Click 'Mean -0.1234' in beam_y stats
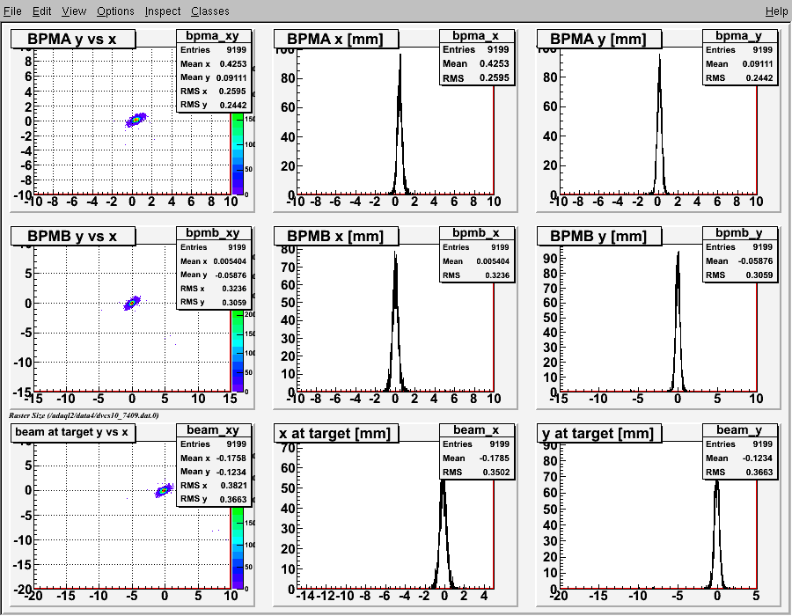Image resolution: width=792 pixels, height=616 pixels. point(739,458)
